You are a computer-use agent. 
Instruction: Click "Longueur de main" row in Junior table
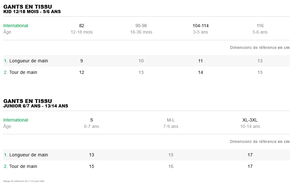pos(29,155)
